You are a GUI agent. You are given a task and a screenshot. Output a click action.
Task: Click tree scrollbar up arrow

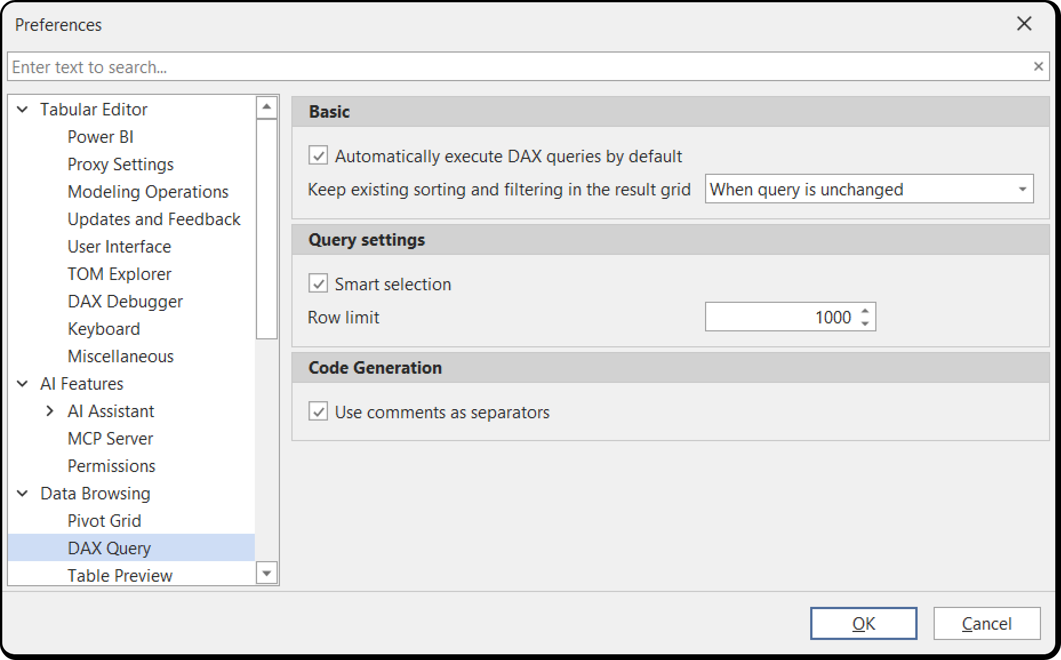(267, 107)
